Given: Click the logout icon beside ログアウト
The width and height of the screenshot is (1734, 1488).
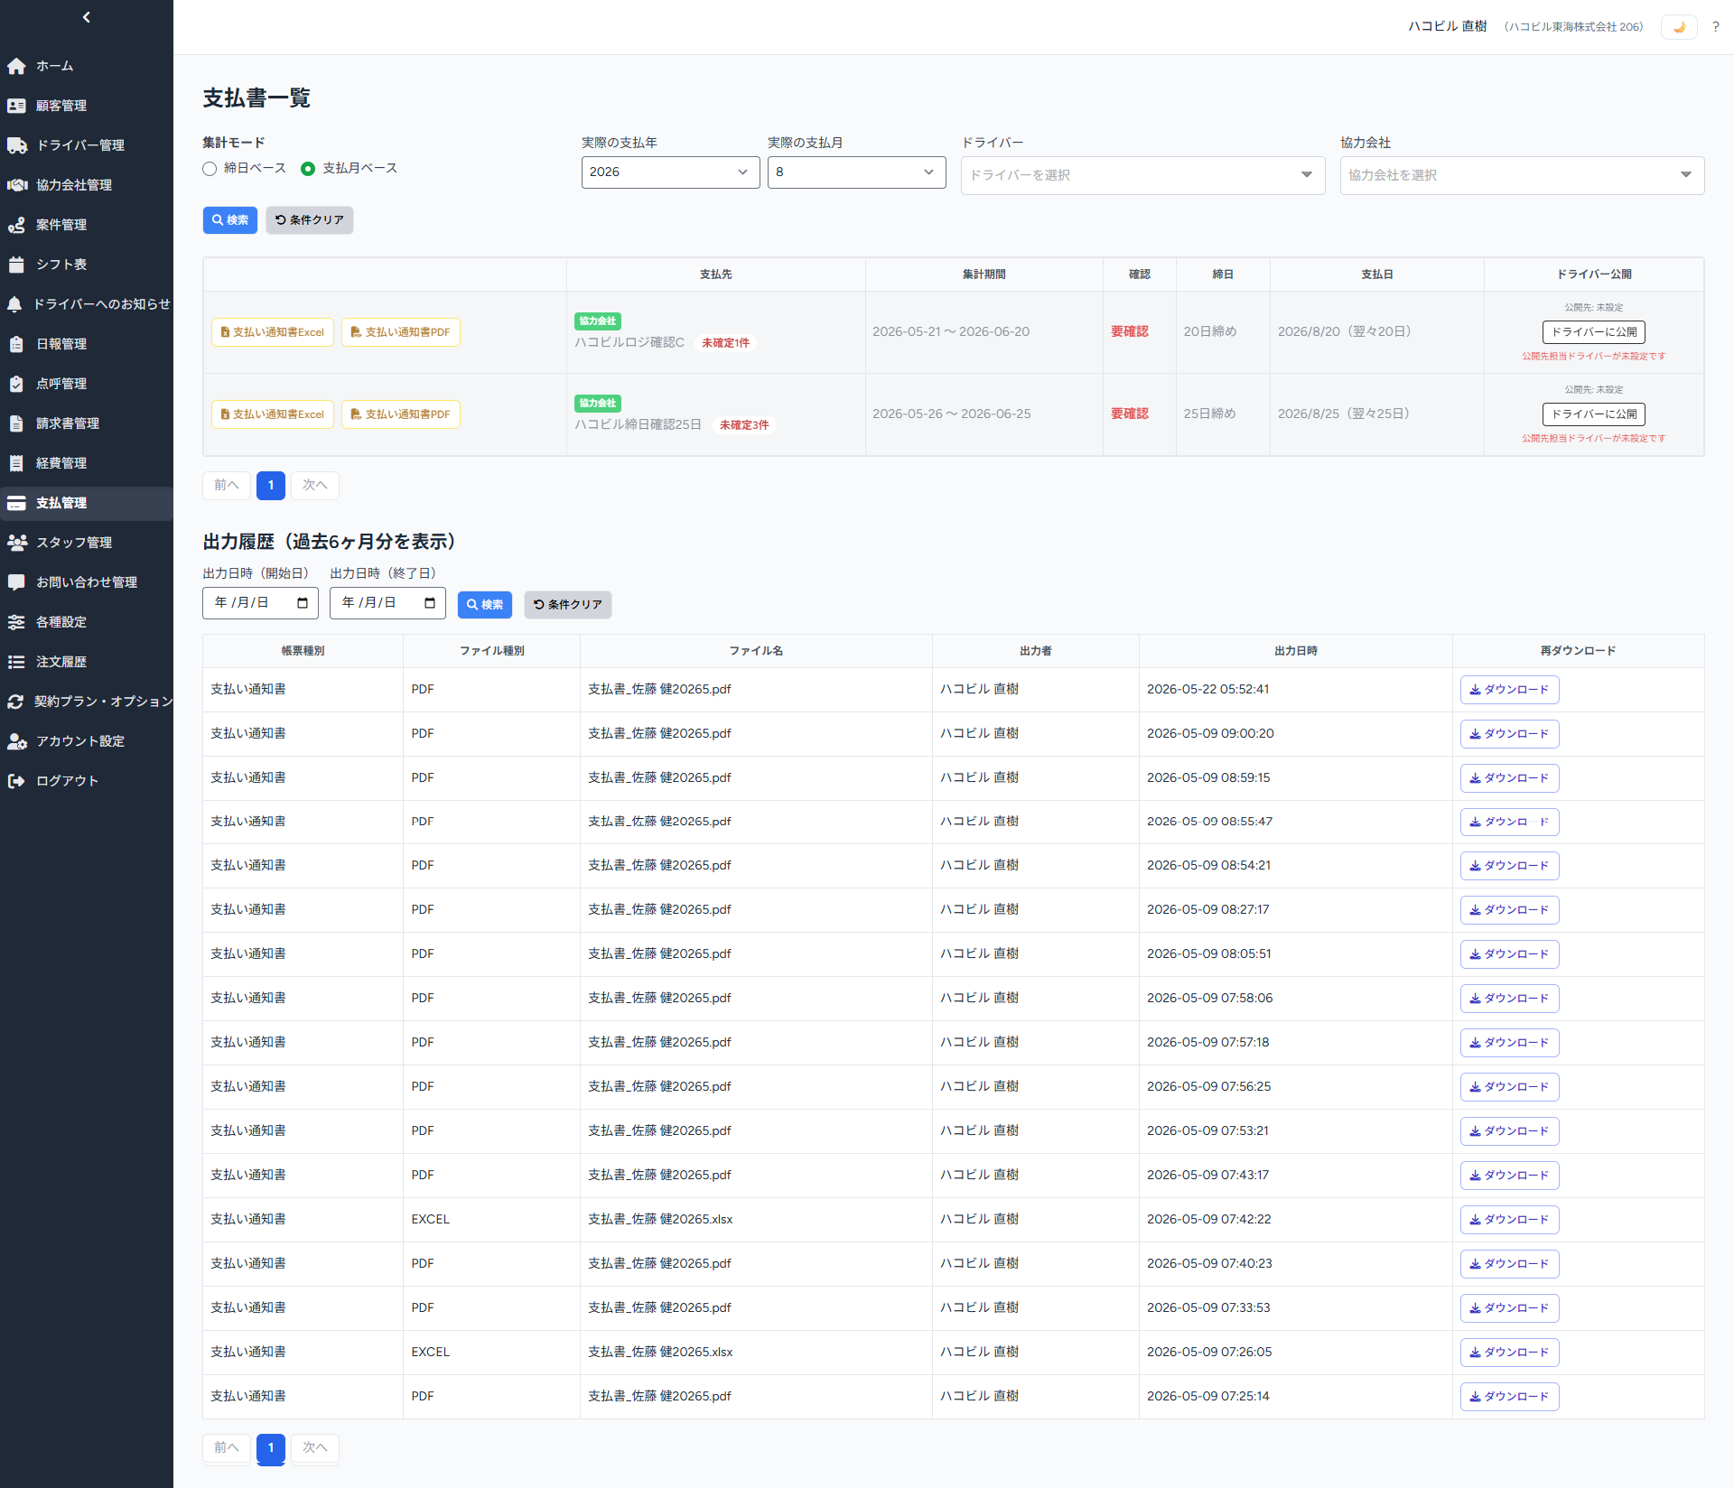Looking at the screenshot, I should [16, 781].
